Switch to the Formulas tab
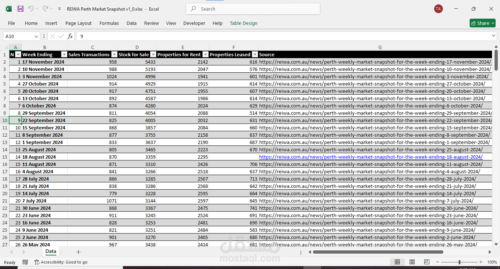Viewport: 500px width, 269px height. [109, 23]
